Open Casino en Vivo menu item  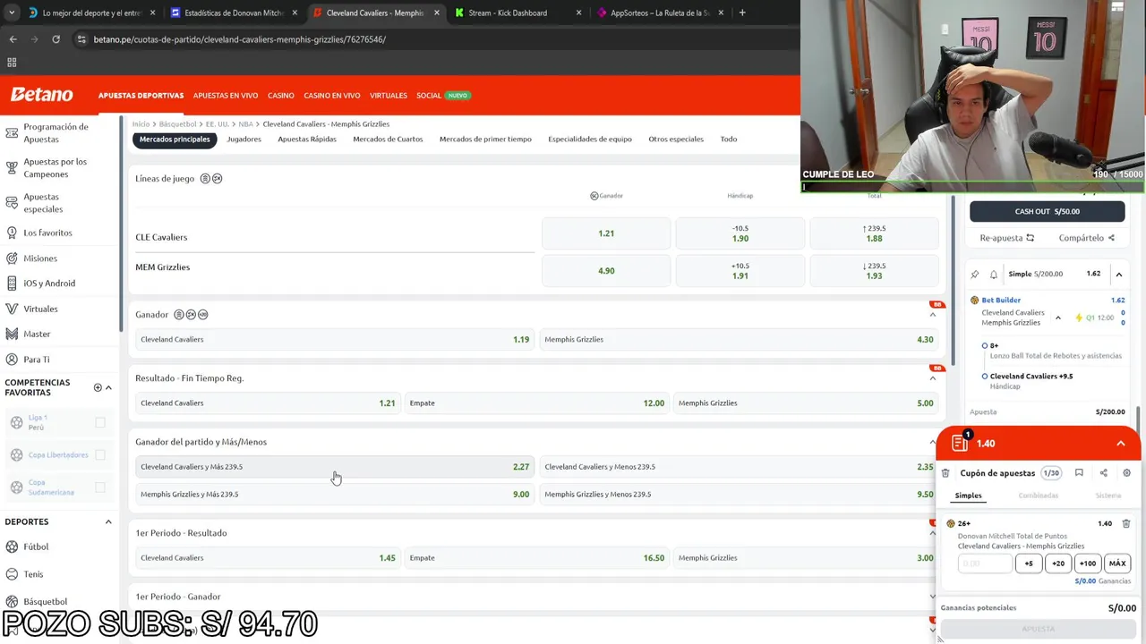point(332,96)
